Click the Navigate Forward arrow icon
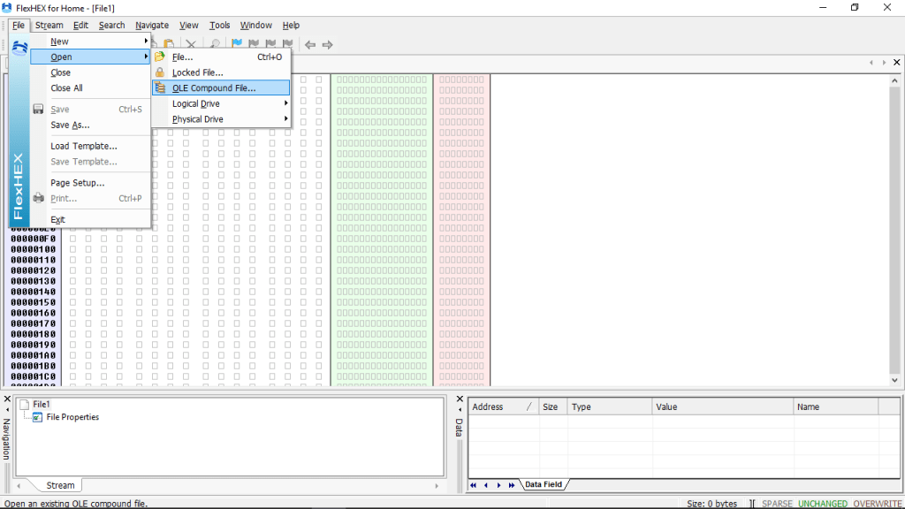This screenshot has height=509, width=905. click(327, 44)
